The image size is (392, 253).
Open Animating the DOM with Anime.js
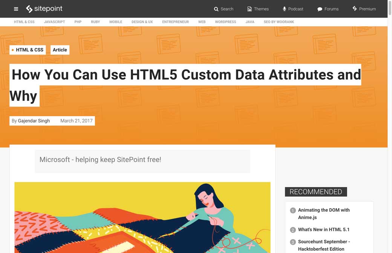324,213
